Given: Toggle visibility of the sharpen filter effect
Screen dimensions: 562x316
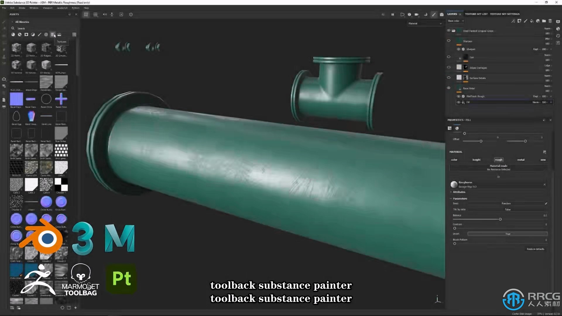Looking at the screenshot, I should click(458, 49).
